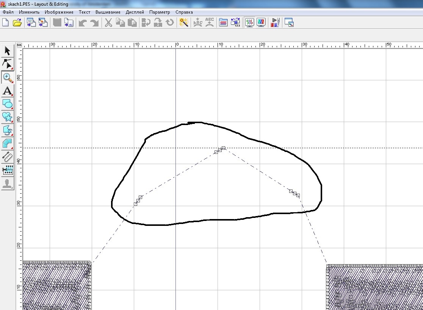Choose the Measure ruler tool
This screenshot has height=310, width=423.
tap(8, 157)
